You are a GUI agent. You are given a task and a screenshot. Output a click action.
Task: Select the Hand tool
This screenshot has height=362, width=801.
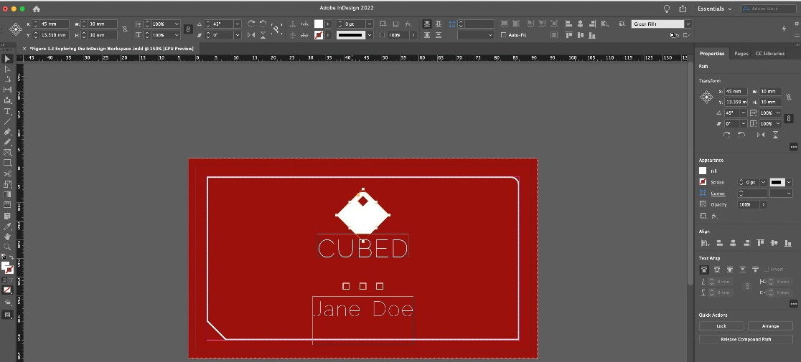7,237
